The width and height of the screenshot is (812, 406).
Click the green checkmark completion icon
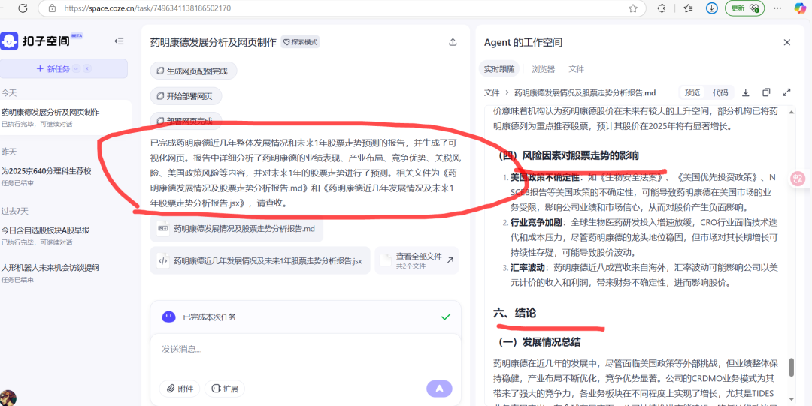(445, 317)
